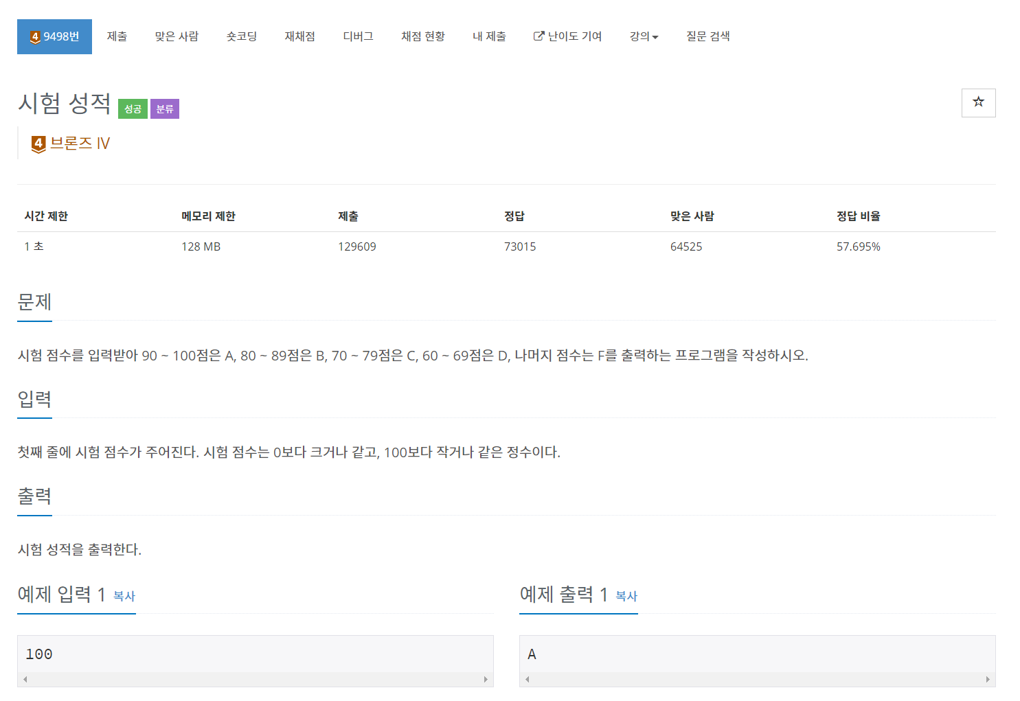The image size is (1020, 701).
Task: Click the submission count 129609
Action: tap(357, 246)
